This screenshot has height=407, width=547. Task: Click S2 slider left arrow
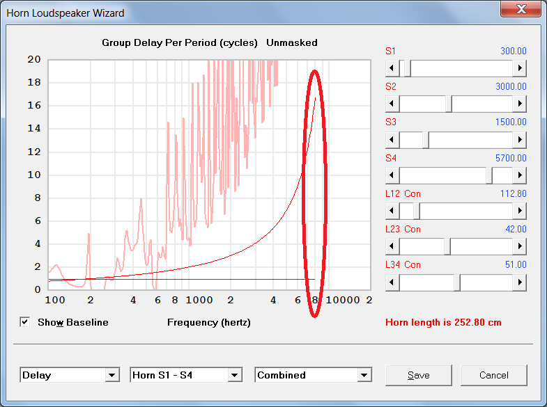click(392, 104)
